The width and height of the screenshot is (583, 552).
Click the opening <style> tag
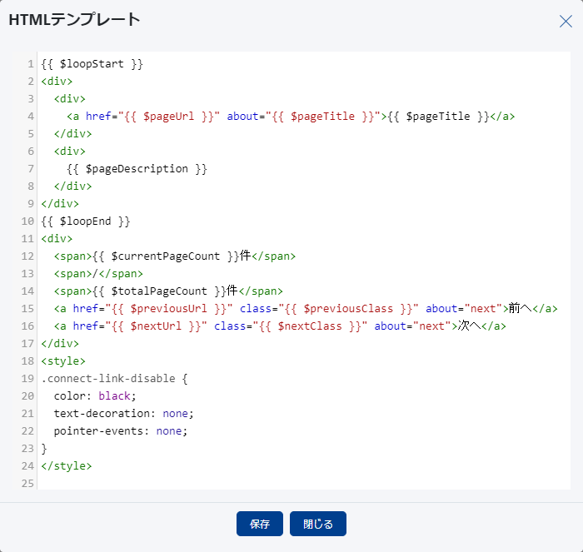tap(63, 361)
